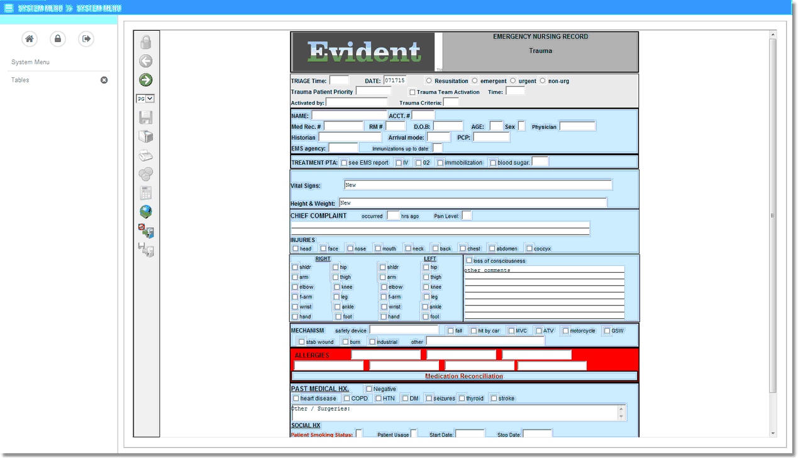Check the stroke history box
Viewport: 798px width, 459px height.
[x=494, y=398]
